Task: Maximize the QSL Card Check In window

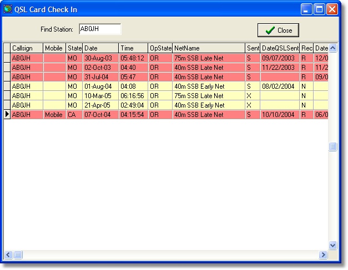Action: [320, 9]
